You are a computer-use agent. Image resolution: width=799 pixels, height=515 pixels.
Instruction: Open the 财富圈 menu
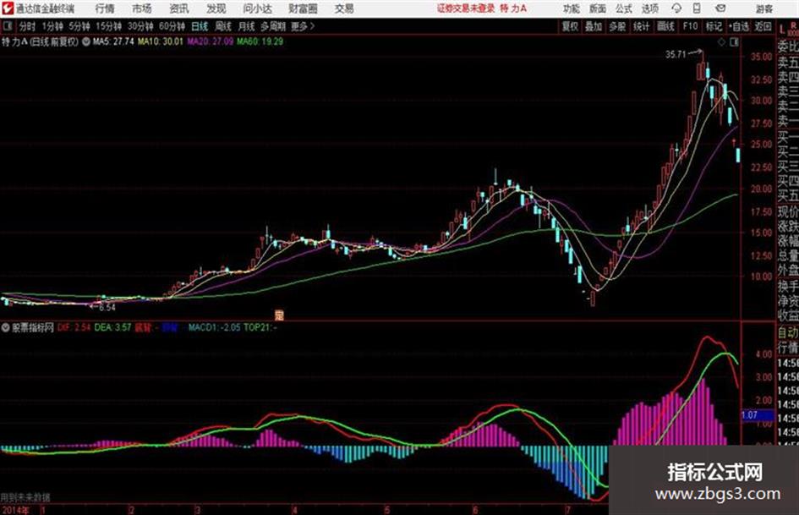pos(303,8)
